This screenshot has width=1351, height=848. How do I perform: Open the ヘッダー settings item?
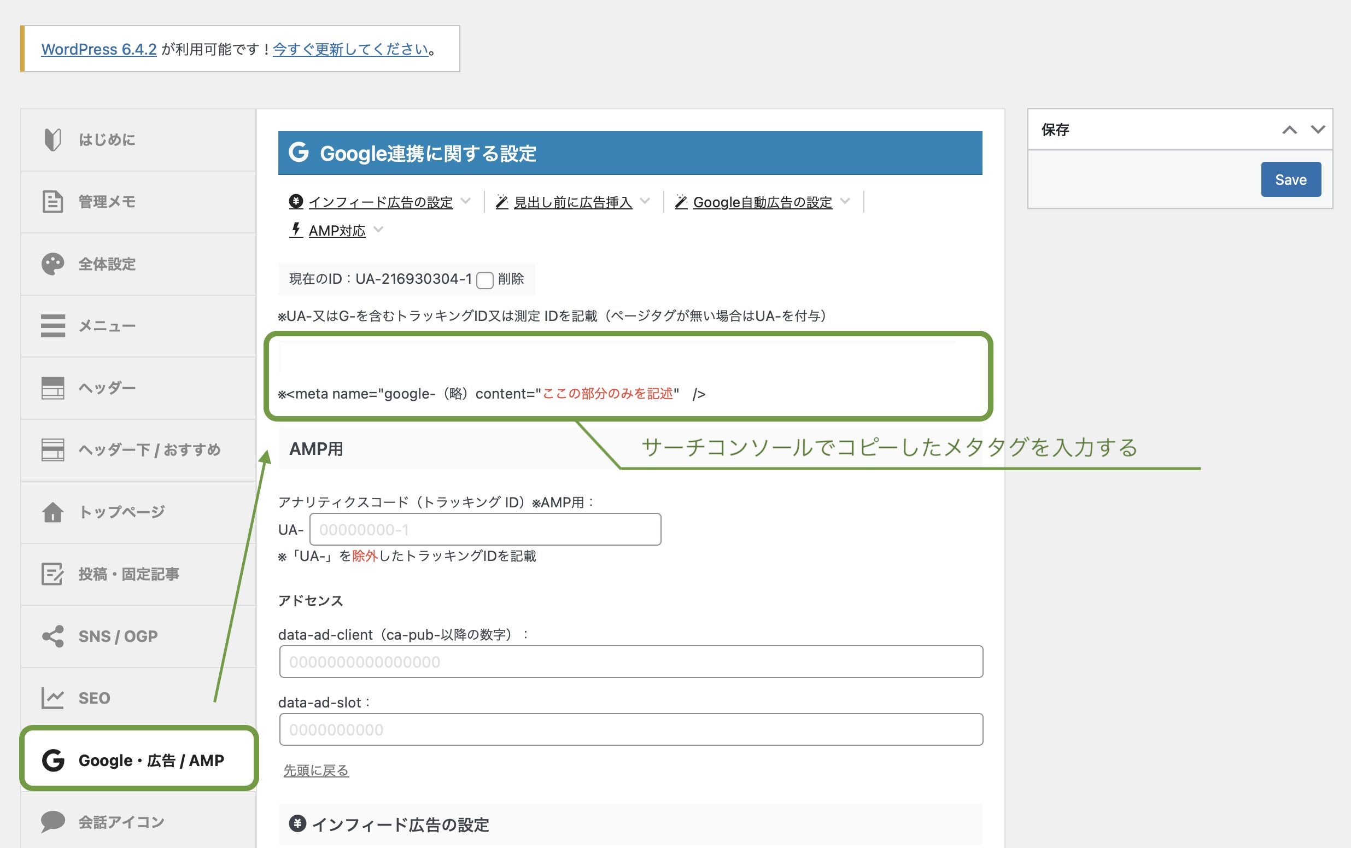coord(138,388)
